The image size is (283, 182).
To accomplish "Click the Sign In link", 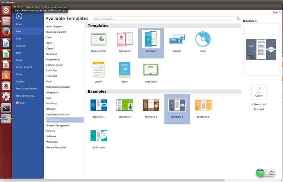I will click(x=277, y=12).
